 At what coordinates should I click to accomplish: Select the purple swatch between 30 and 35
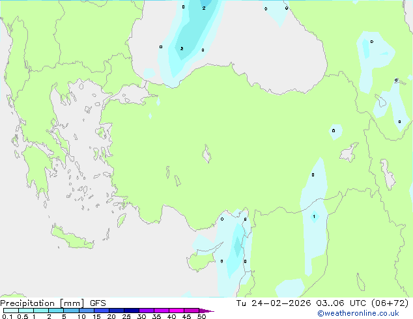[x=147, y=311]
